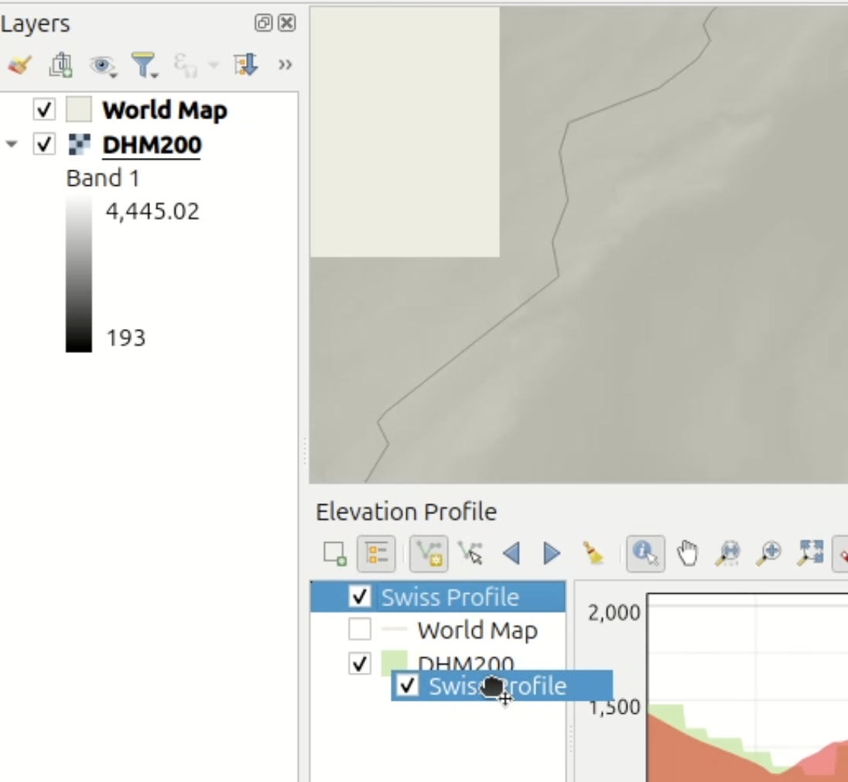Uncheck the World Map layer in Layers
This screenshot has width=848, height=782.
[45, 110]
